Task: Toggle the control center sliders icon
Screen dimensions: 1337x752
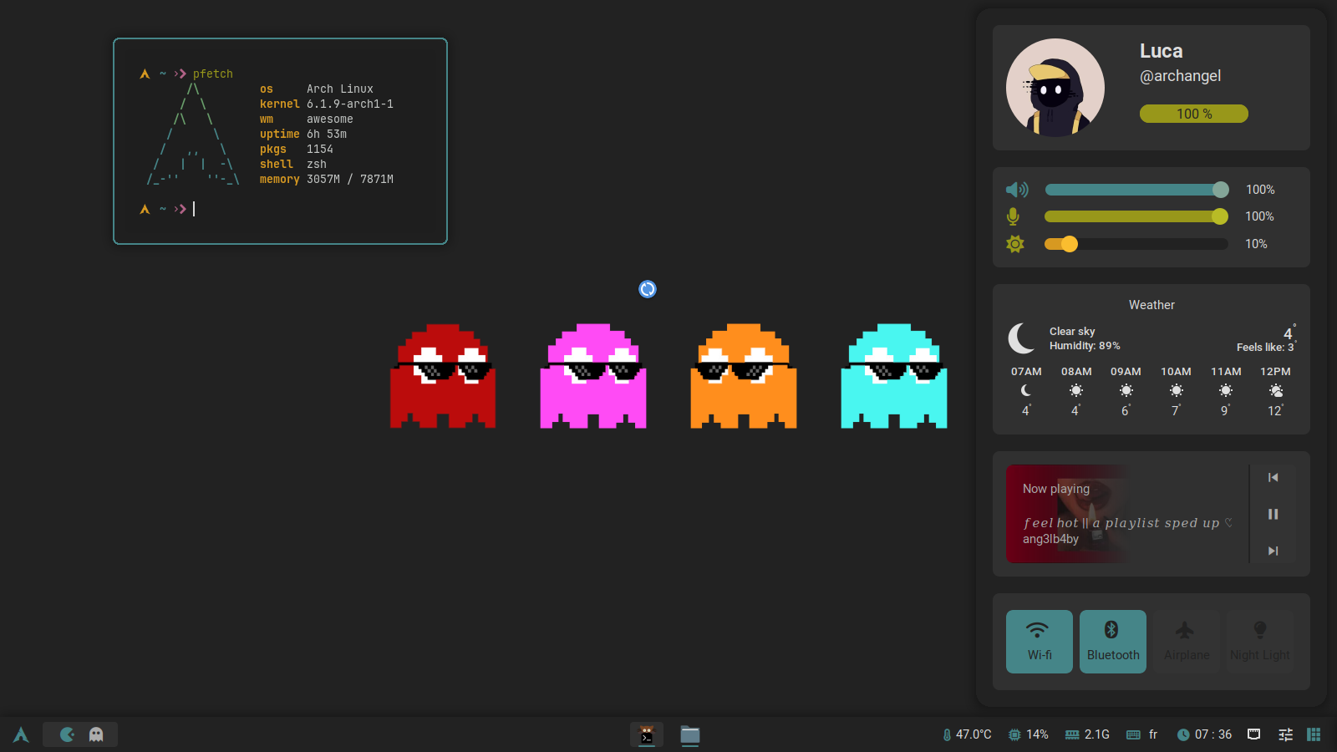Action: tap(1285, 734)
